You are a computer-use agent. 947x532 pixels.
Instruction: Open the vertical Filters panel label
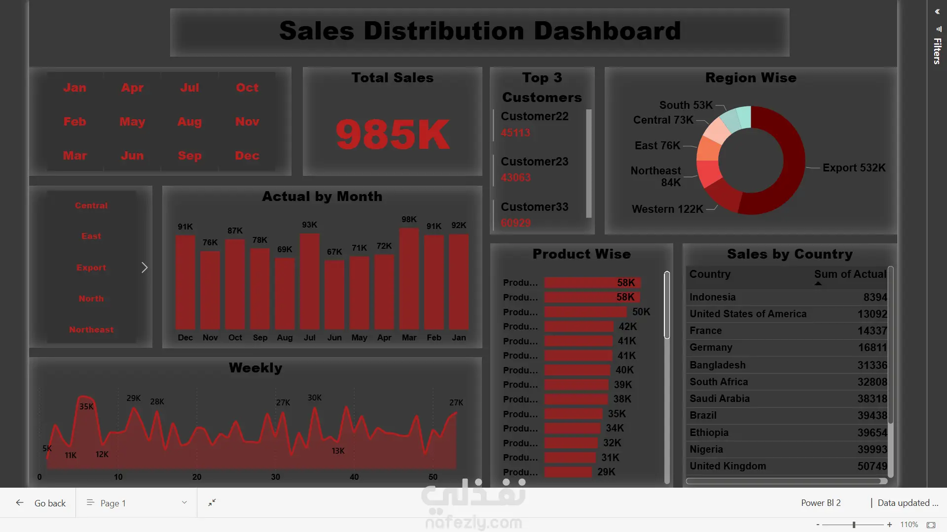(937, 50)
